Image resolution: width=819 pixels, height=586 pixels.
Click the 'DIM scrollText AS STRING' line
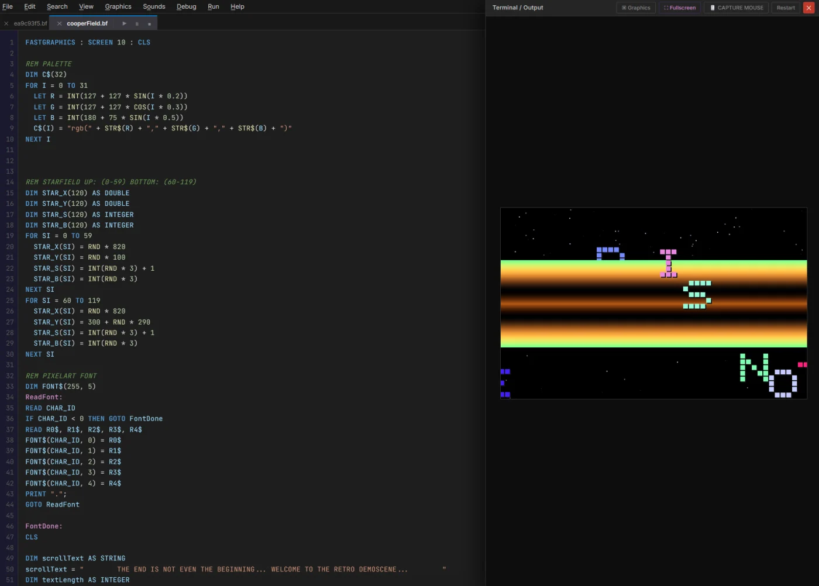click(75, 559)
